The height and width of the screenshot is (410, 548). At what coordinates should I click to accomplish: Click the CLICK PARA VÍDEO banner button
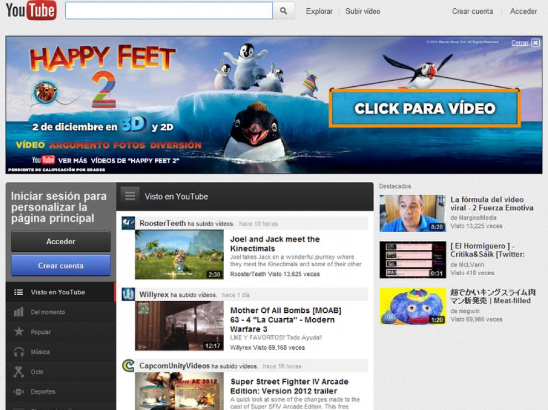(x=425, y=108)
